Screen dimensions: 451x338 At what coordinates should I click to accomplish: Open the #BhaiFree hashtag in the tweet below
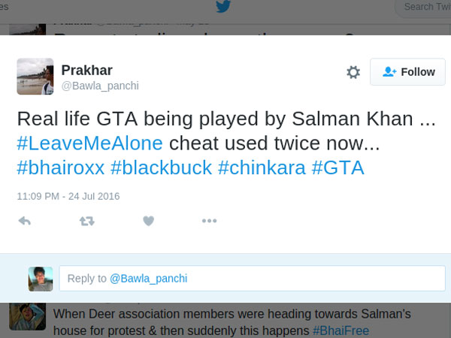(341, 330)
